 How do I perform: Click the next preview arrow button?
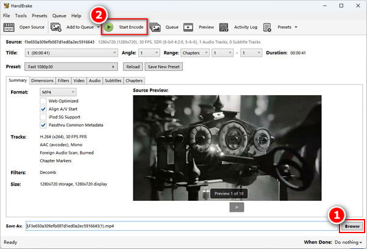point(237,207)
